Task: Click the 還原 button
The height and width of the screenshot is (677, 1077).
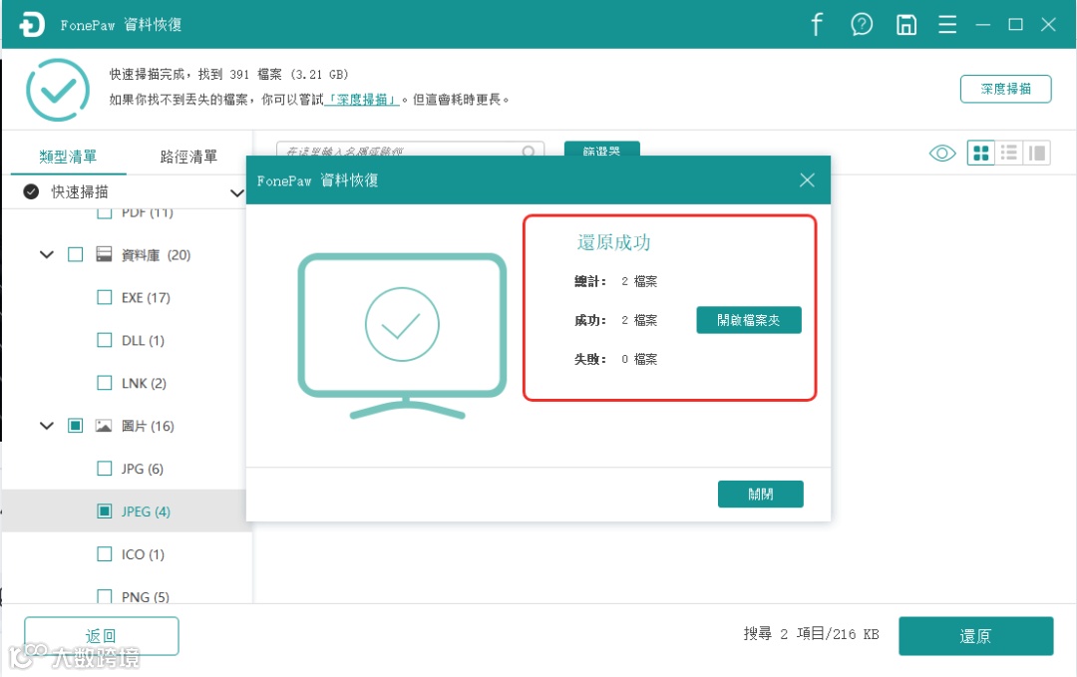Action: pos(976,636)
